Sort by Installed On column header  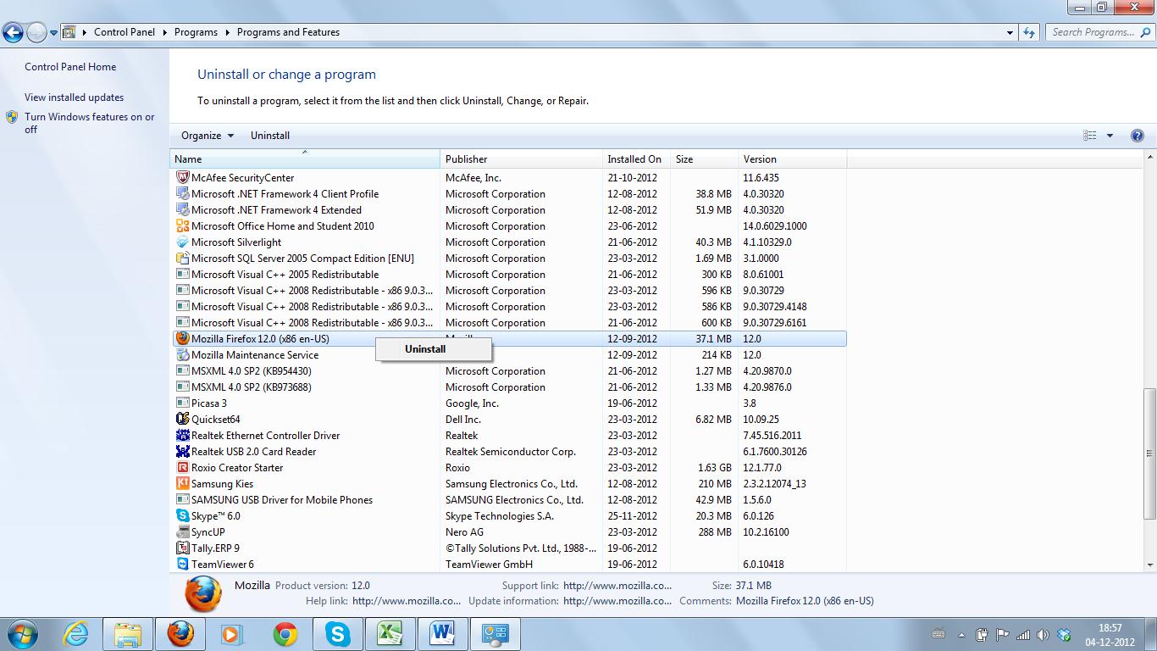(637, 159)
